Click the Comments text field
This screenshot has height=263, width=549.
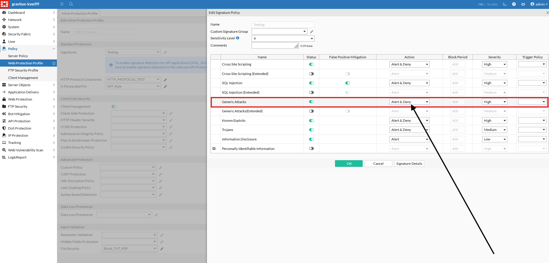(x=275, y=45)
